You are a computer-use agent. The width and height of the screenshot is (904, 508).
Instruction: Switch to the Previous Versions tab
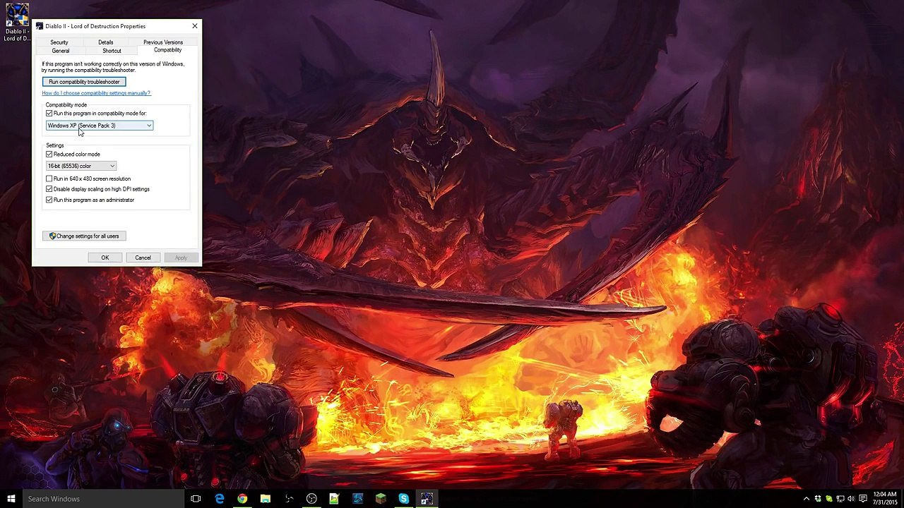(163, 42)
